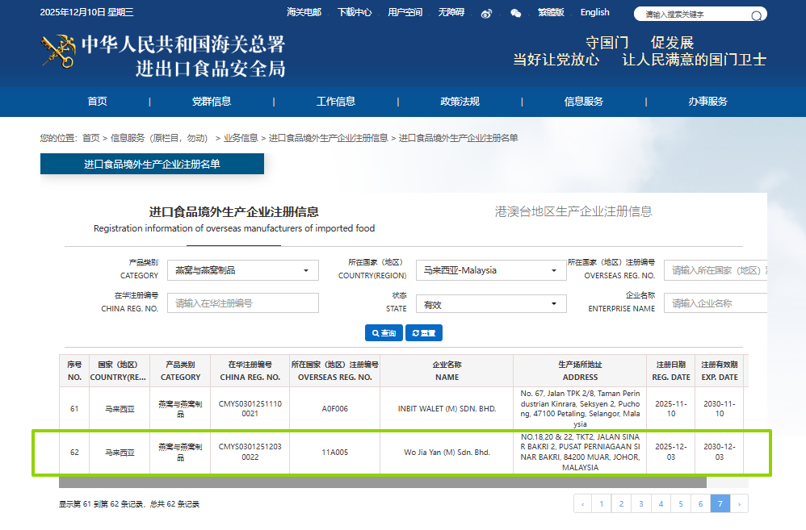Open the WeChat icon link

click(516, 13)
